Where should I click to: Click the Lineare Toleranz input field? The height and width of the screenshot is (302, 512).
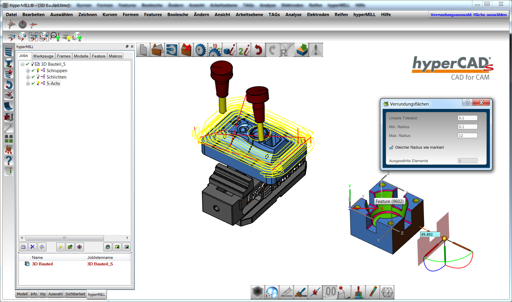(467, 118)
